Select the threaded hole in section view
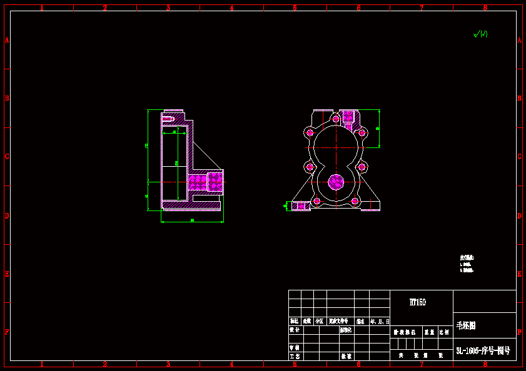The width and height of the screenshot is (526, 371). [x=168, y=119]
